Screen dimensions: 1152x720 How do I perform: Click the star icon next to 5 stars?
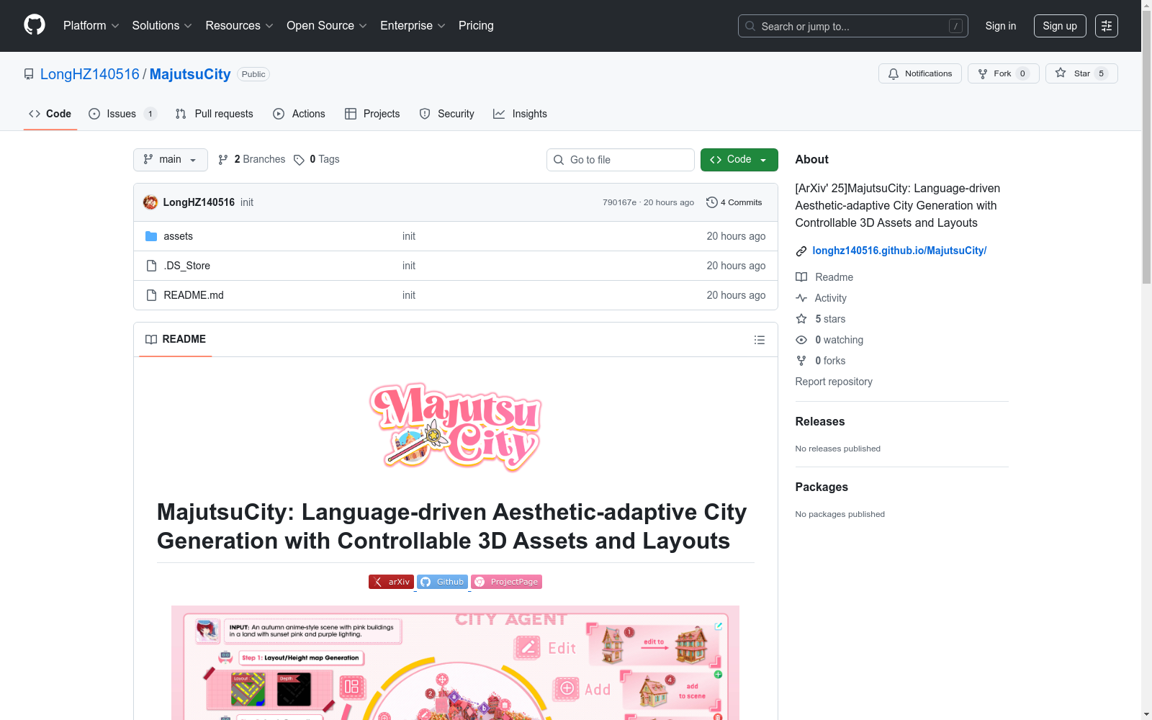(x=801, y=319)
